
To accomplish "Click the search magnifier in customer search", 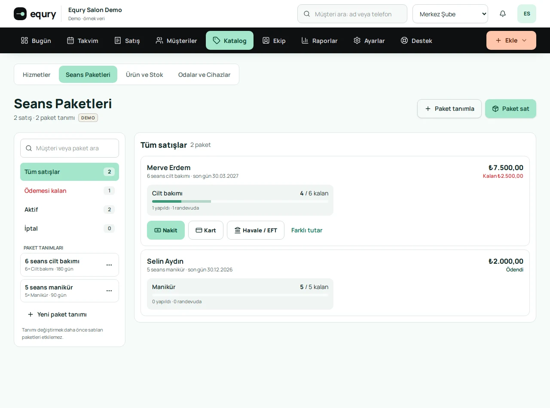I will click(307, 14).
